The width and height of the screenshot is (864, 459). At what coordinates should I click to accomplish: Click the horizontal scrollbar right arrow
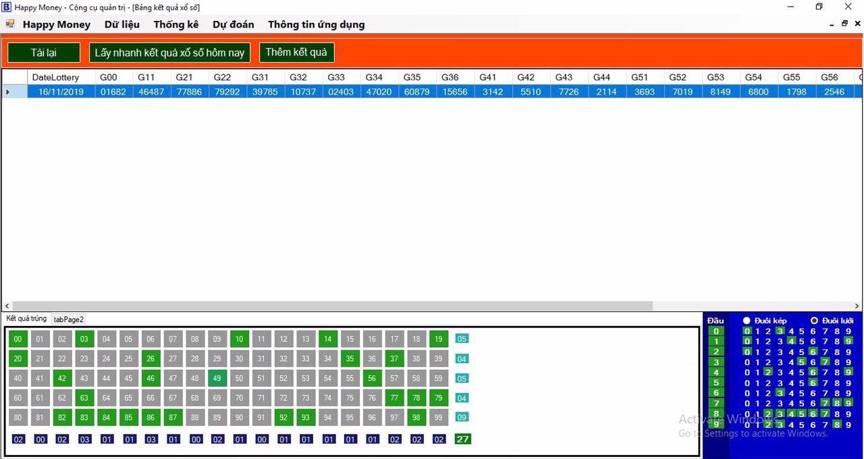coord(857,306)
